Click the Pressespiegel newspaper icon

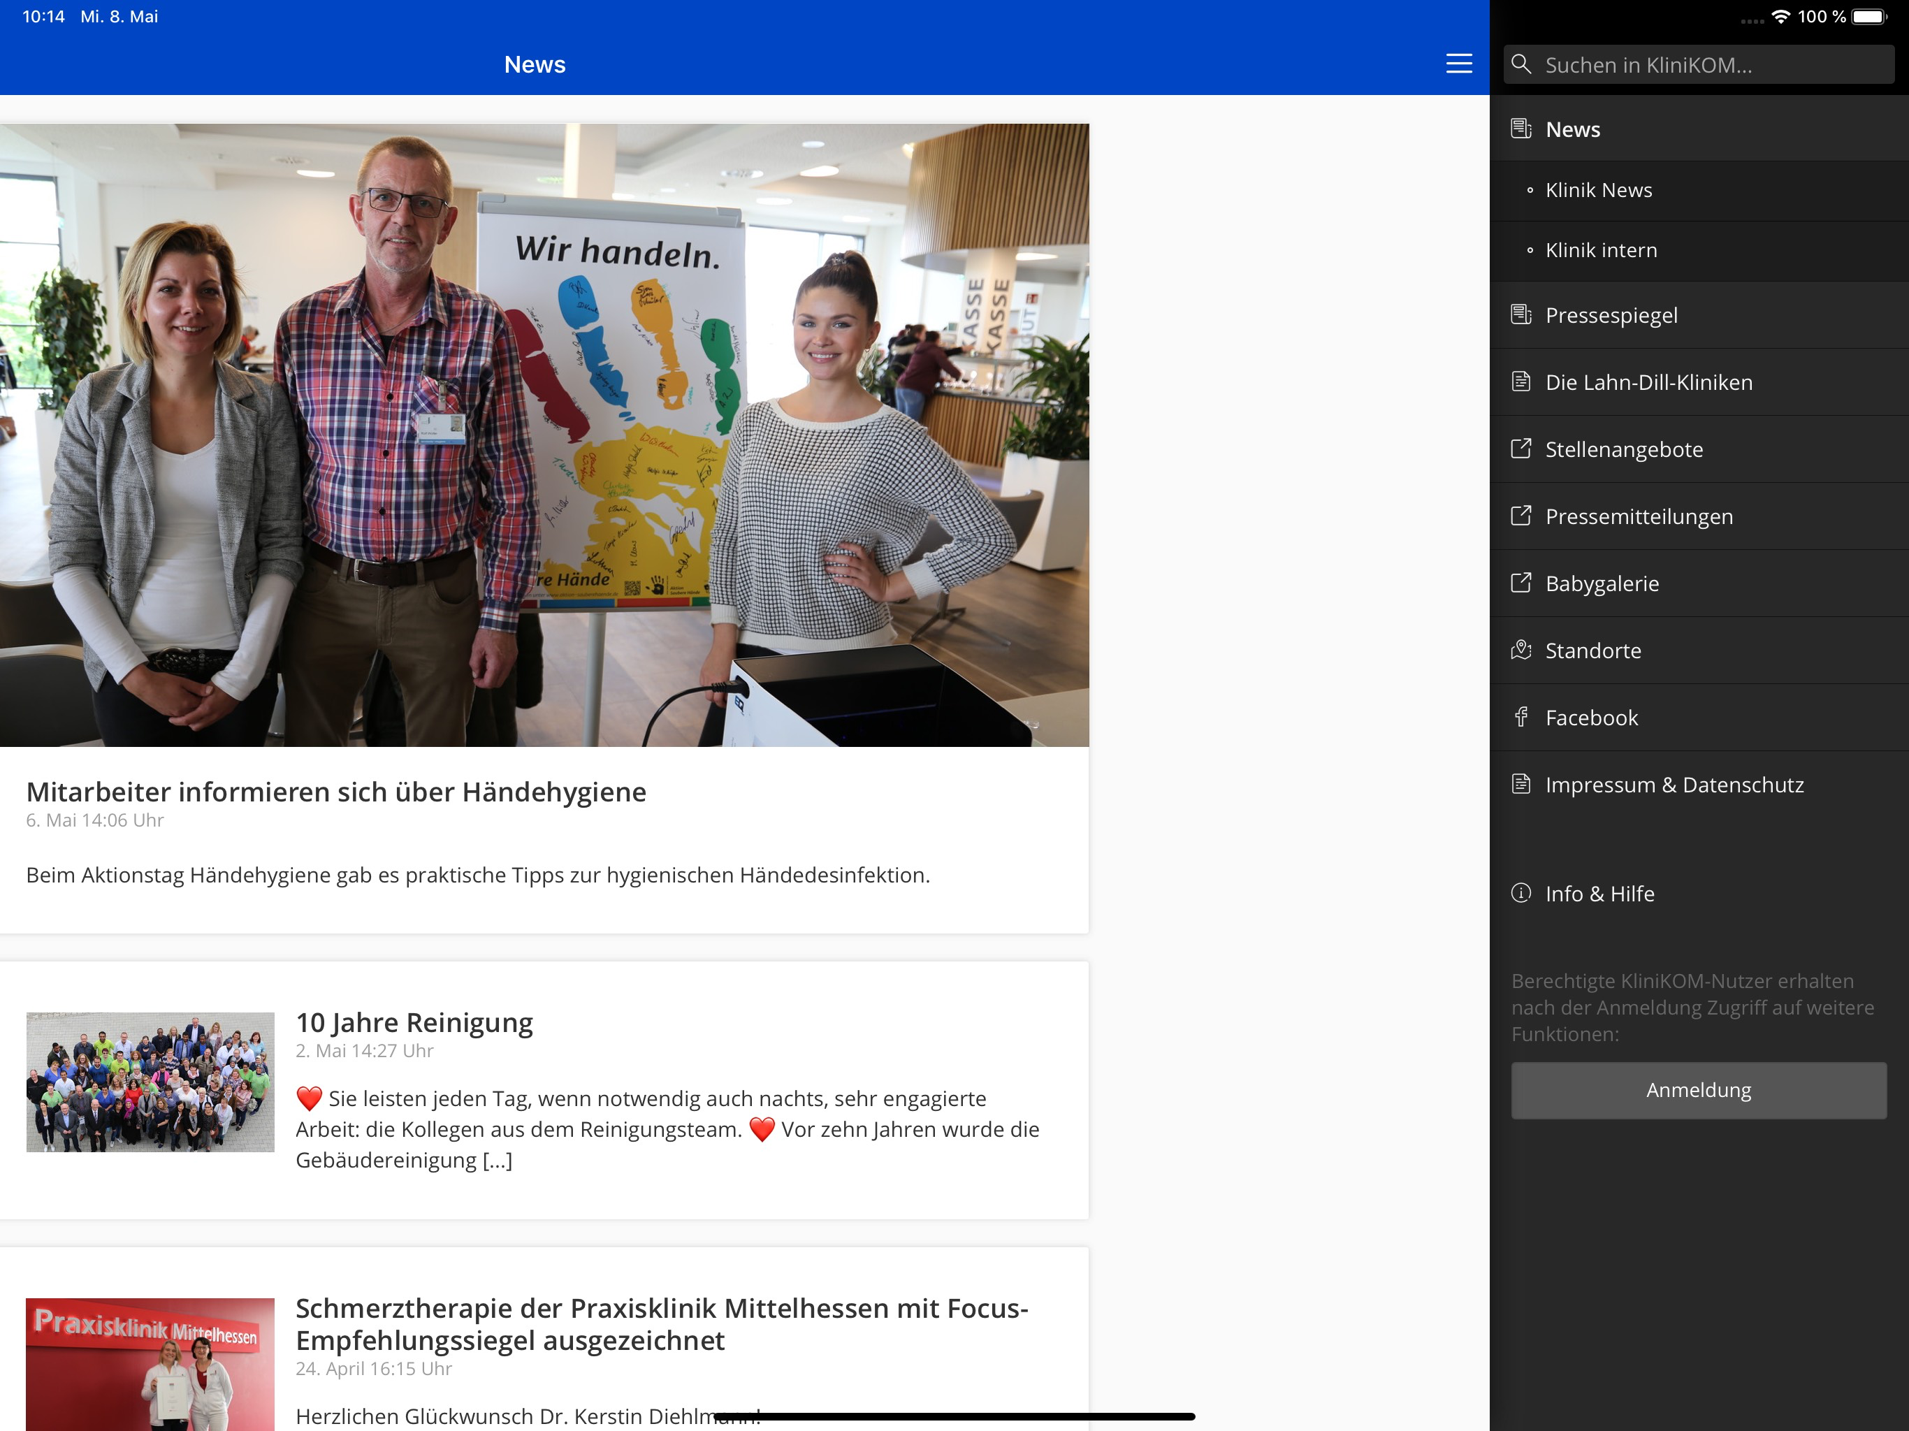click(1520, 315)
